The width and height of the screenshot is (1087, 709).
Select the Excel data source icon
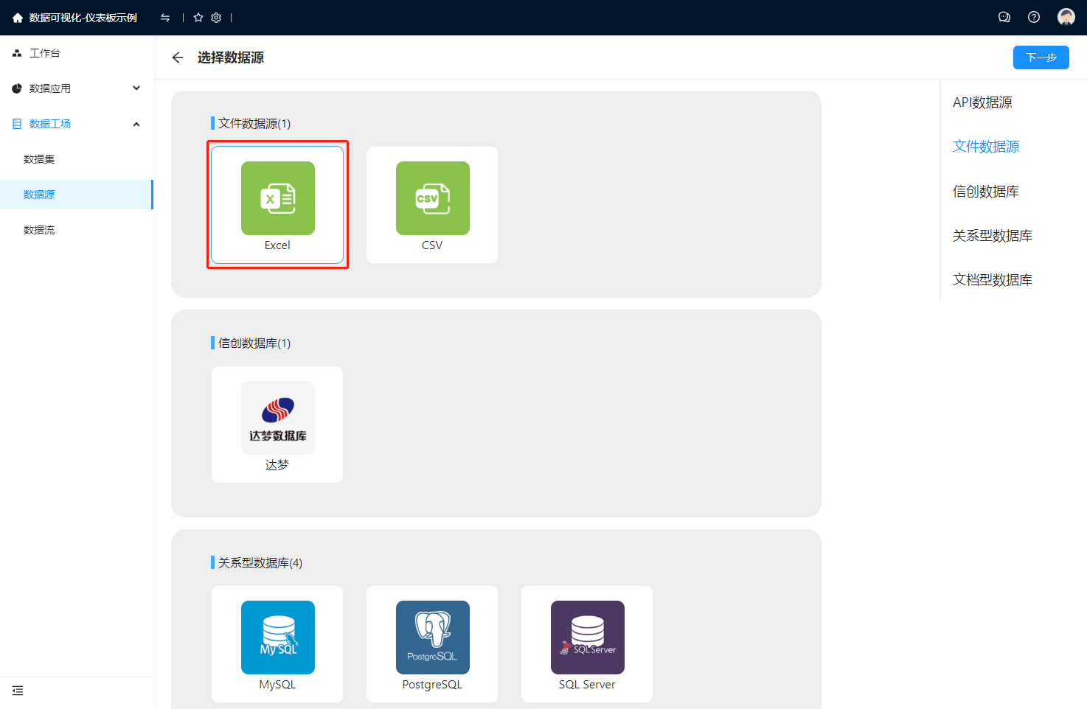[x=277, y=198]
